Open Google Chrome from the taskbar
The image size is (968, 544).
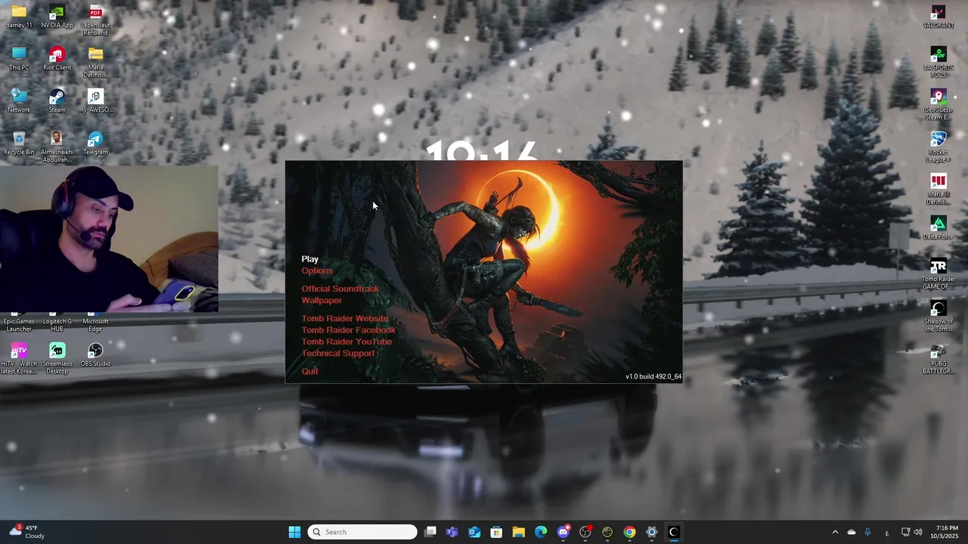point(629,532)
